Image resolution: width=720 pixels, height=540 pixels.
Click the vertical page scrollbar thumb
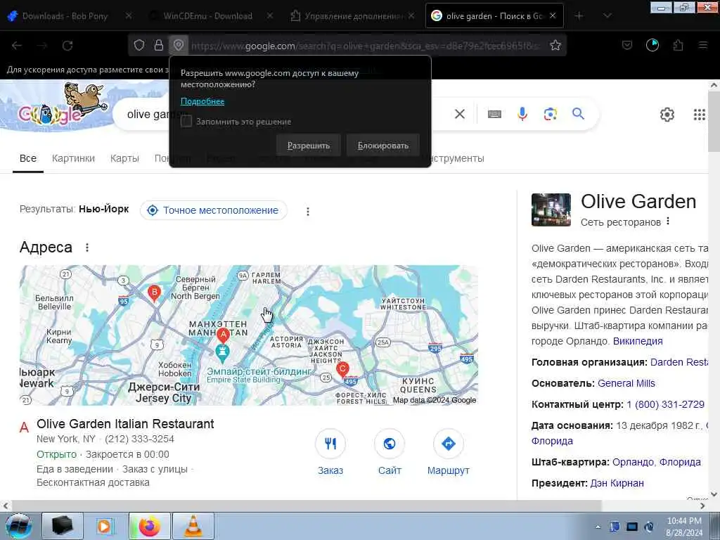click(714, 121)
